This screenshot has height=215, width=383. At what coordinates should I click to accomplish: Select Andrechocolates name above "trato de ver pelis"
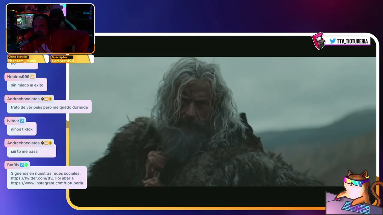tap(23, 99)
